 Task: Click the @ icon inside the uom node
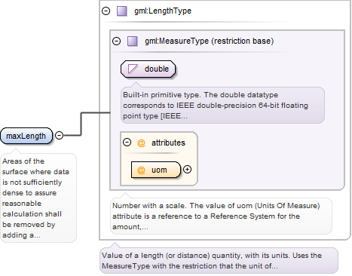[x=141, y=170]
